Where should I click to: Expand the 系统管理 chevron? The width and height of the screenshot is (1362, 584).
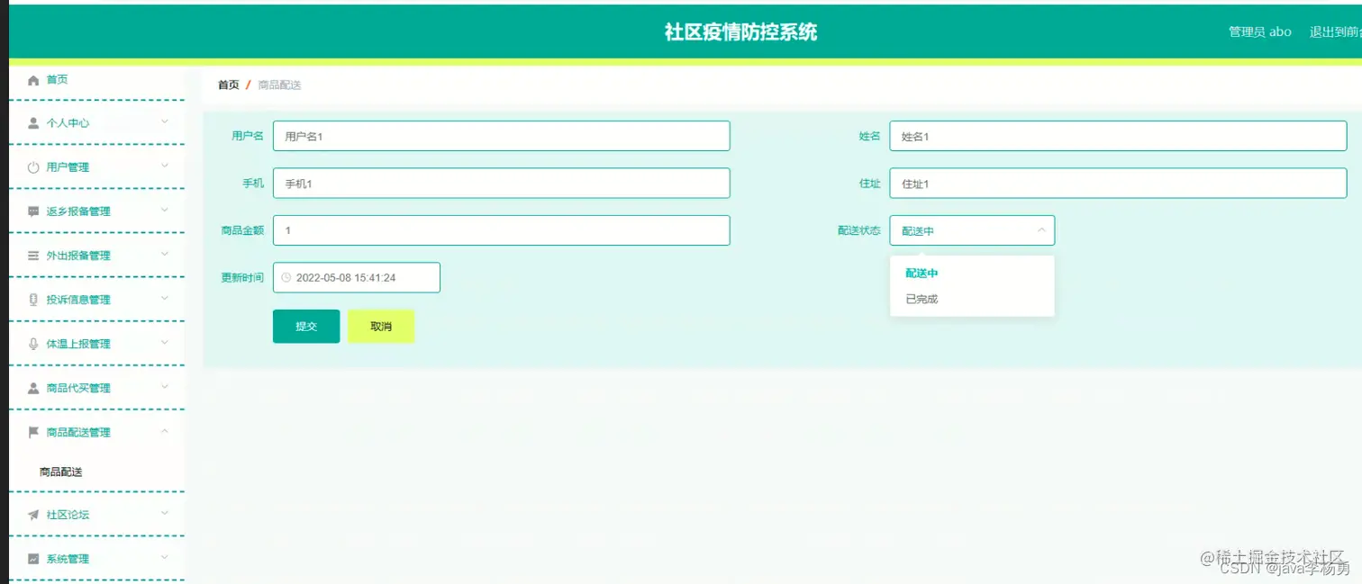(165, 557)
